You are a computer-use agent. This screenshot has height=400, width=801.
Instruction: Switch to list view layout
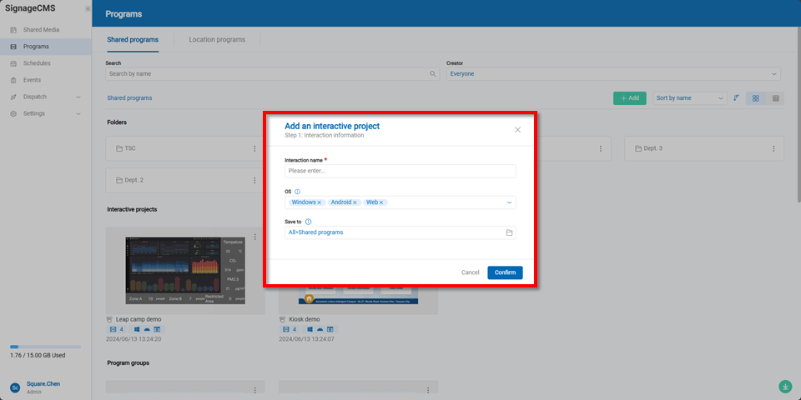coord(775,98)
